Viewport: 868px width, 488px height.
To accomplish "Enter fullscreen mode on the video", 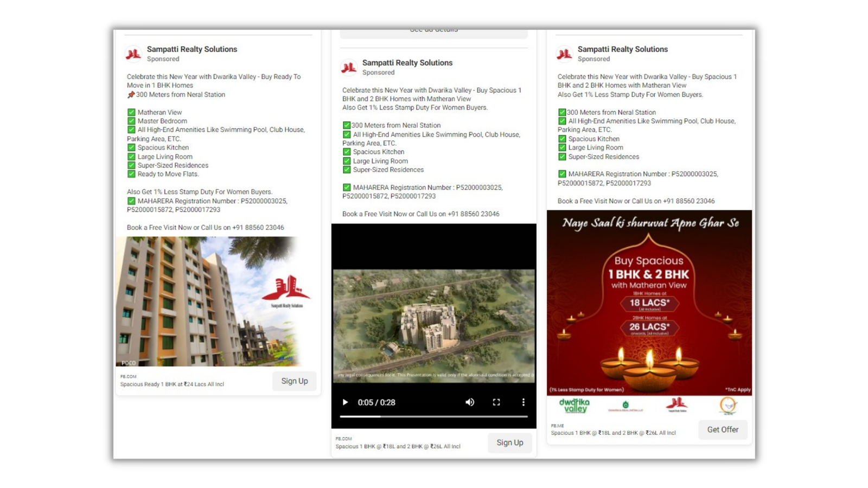I will tap(496, 402).
